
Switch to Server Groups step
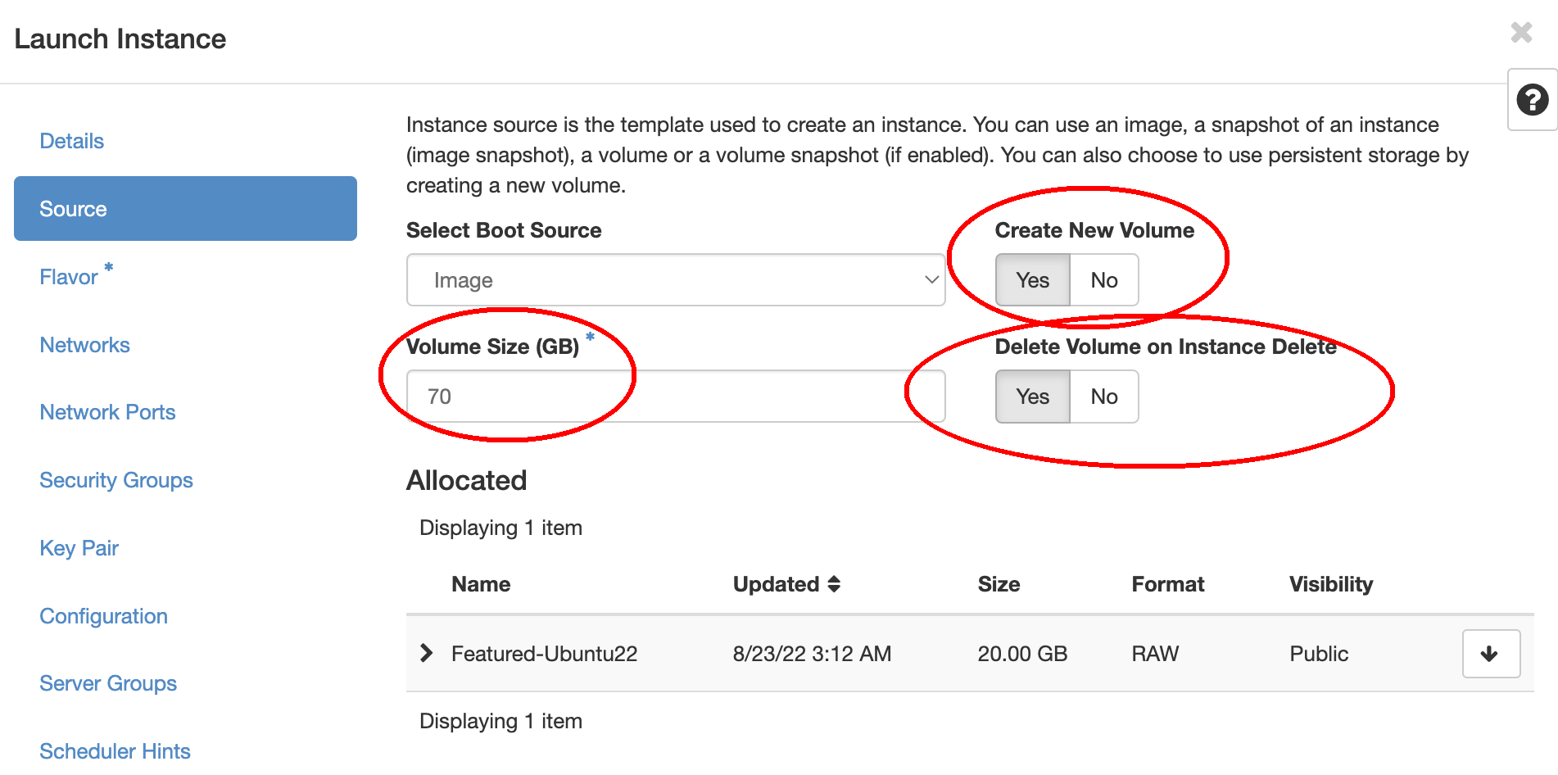point(108,683)
